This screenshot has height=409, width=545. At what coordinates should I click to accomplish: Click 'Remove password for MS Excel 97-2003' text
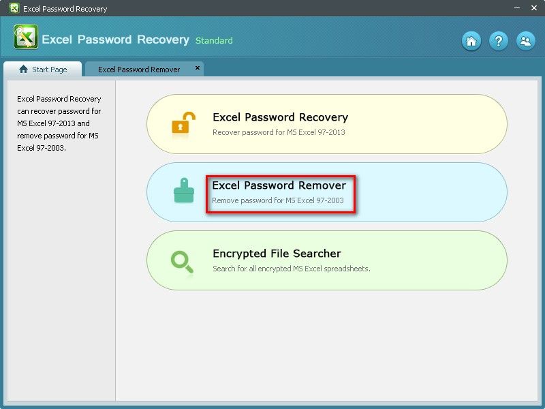coord(278,200)
